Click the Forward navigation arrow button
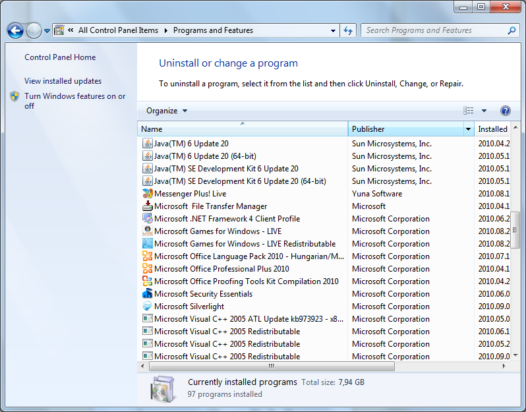 click(34, 31)
